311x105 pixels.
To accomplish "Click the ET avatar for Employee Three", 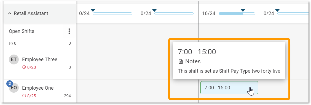I will (14, 59).
